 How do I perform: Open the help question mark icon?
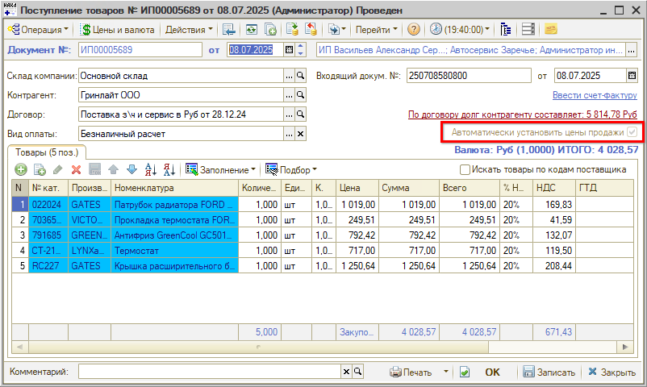coord(414,29)
